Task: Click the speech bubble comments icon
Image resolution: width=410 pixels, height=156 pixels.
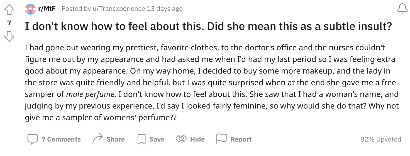Action: 32,139
